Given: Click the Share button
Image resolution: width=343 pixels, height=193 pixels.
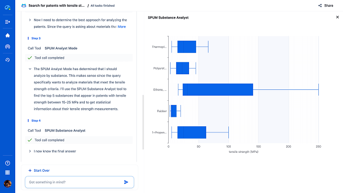Looking at the screenshot, I should [326, 6].
